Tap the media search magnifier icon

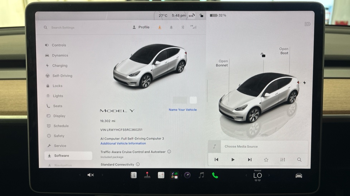point(299,160)
